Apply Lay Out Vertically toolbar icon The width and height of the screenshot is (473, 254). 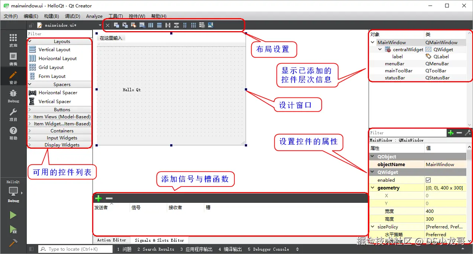pyautogui.click(x=159, y=25)
